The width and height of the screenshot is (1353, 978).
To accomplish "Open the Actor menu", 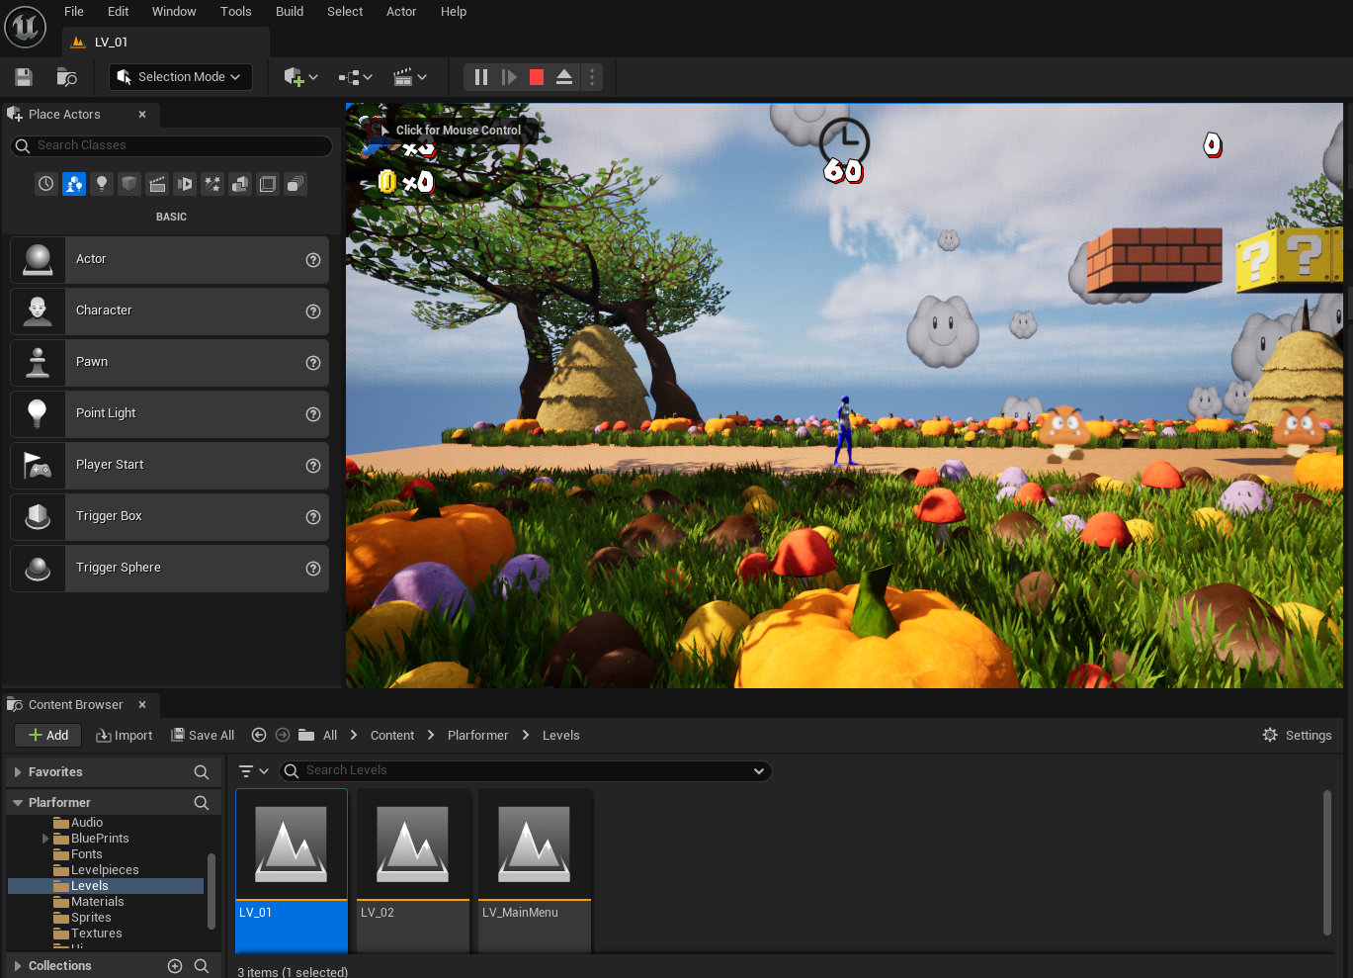I will (x=401, y=12).
